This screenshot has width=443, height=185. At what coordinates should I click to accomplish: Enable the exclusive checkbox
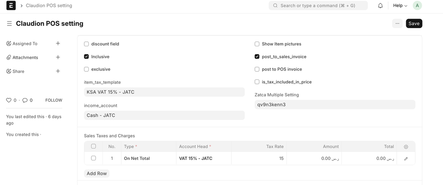[87, 69]
